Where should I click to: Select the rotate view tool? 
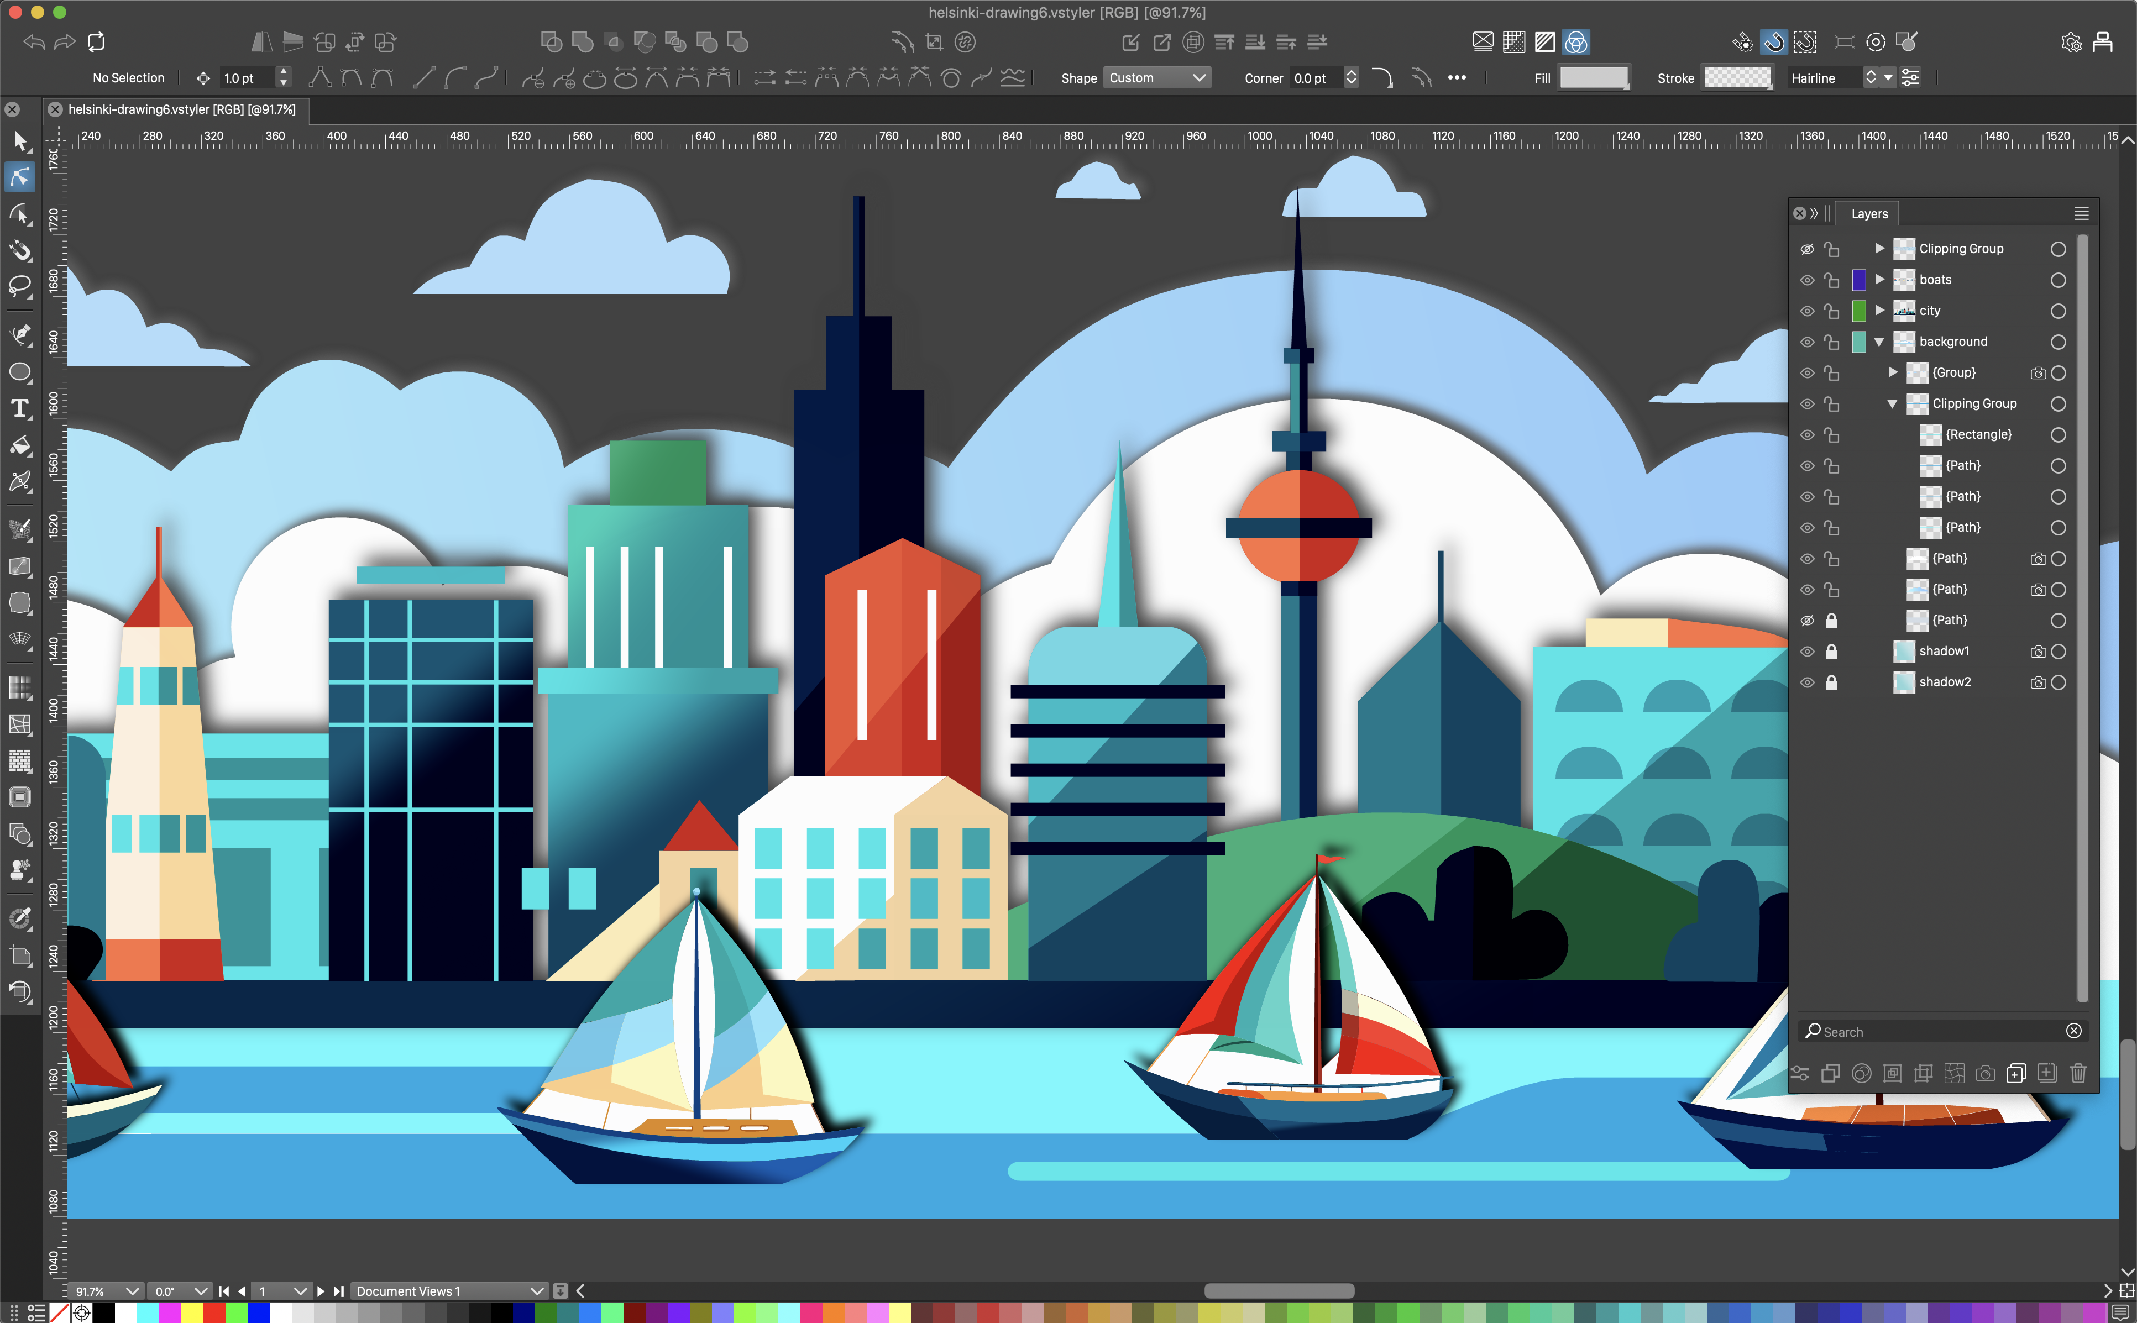tap(20, 991)
